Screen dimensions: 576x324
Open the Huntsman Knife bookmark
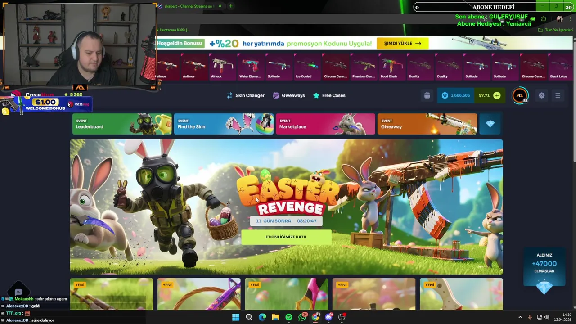[x=173, y=30]
